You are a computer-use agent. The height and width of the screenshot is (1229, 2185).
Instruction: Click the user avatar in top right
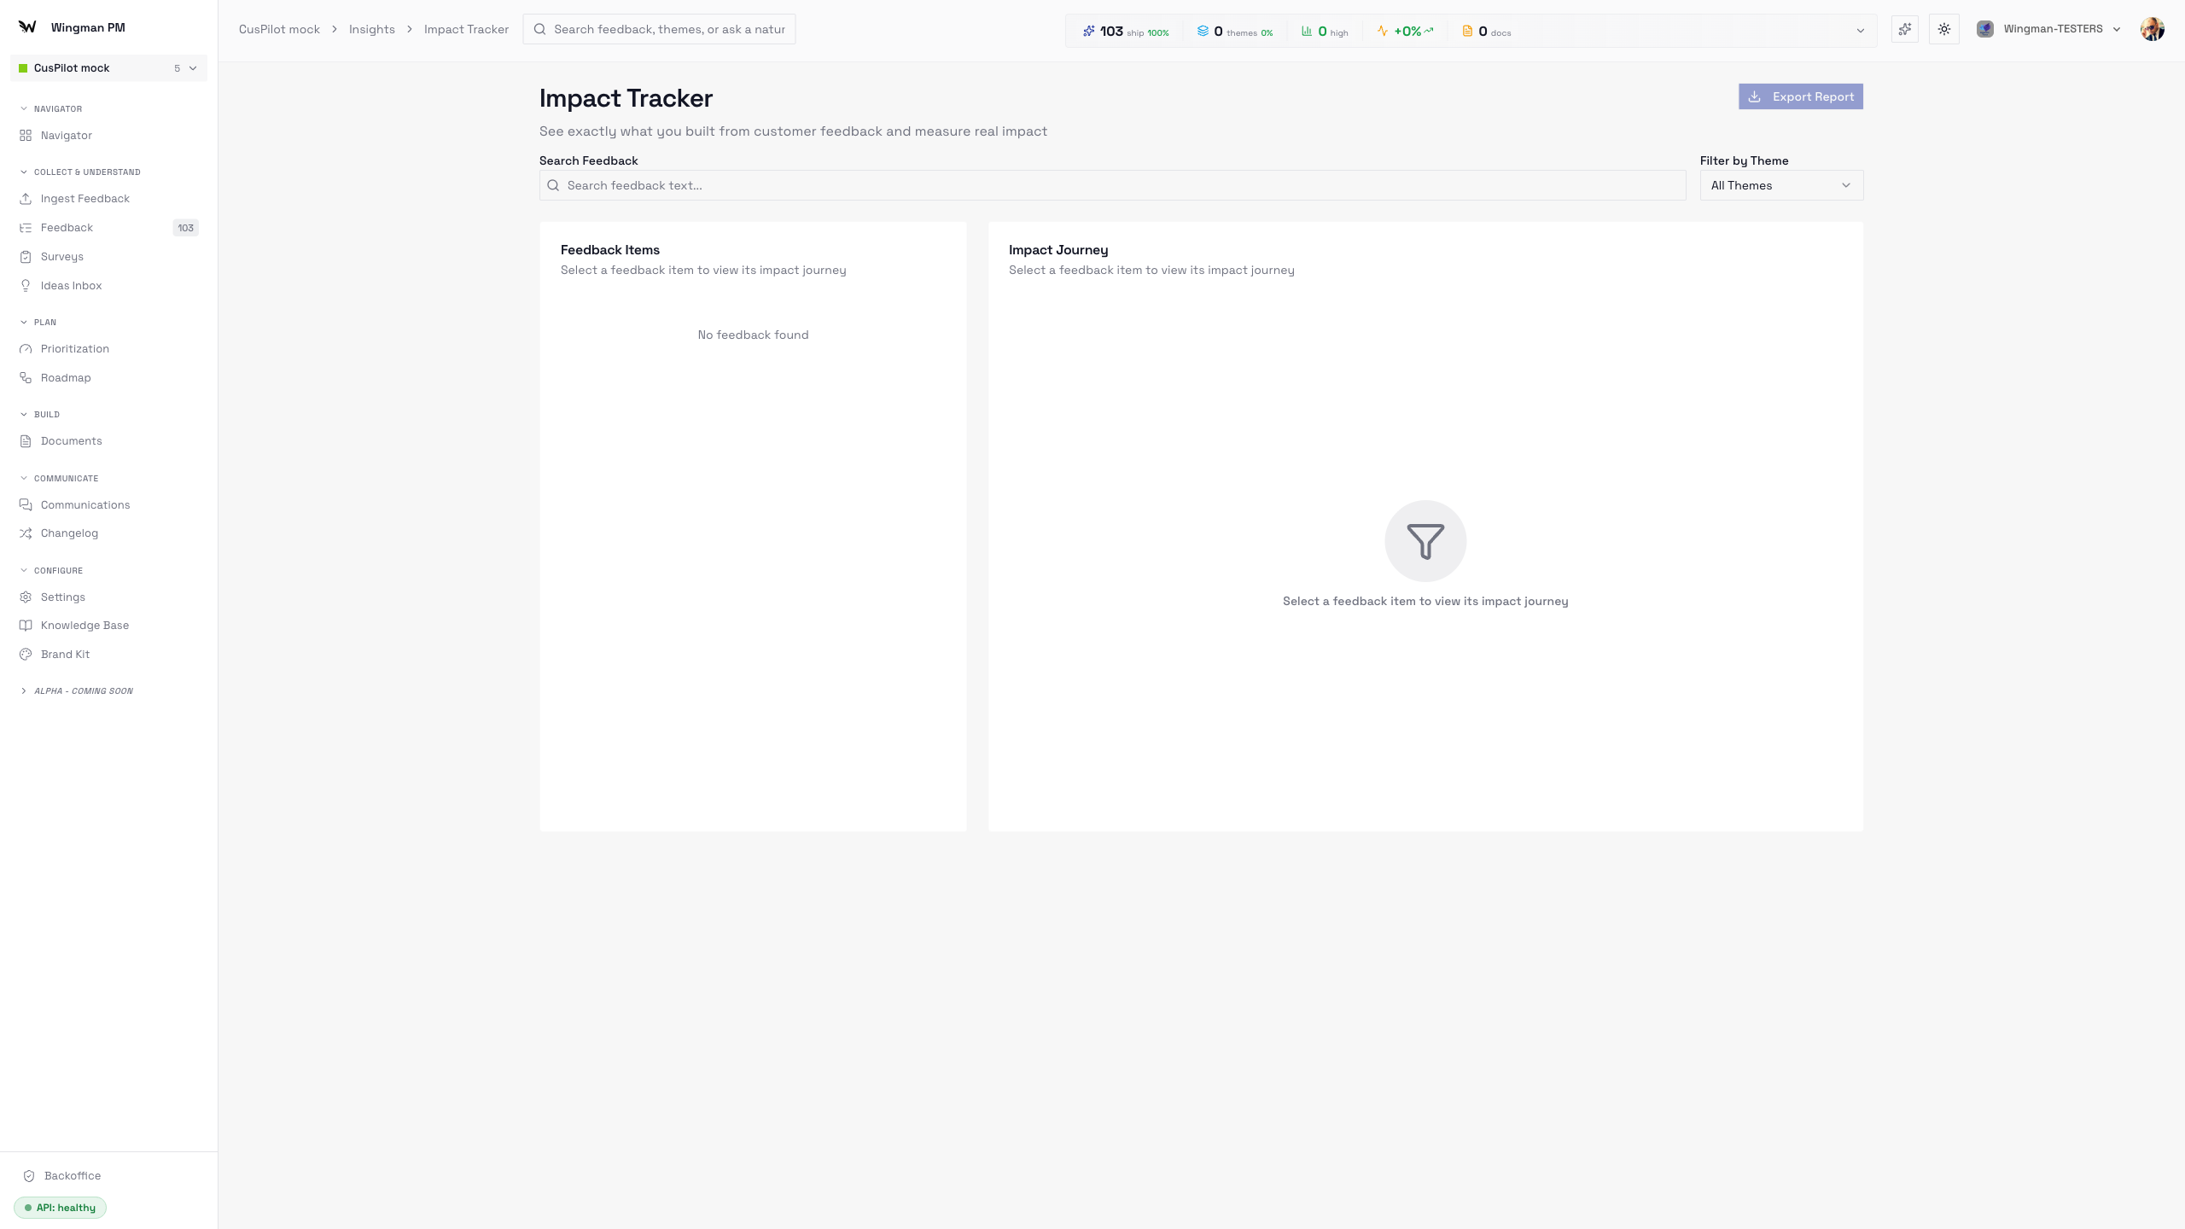[x=2152, y=29]
